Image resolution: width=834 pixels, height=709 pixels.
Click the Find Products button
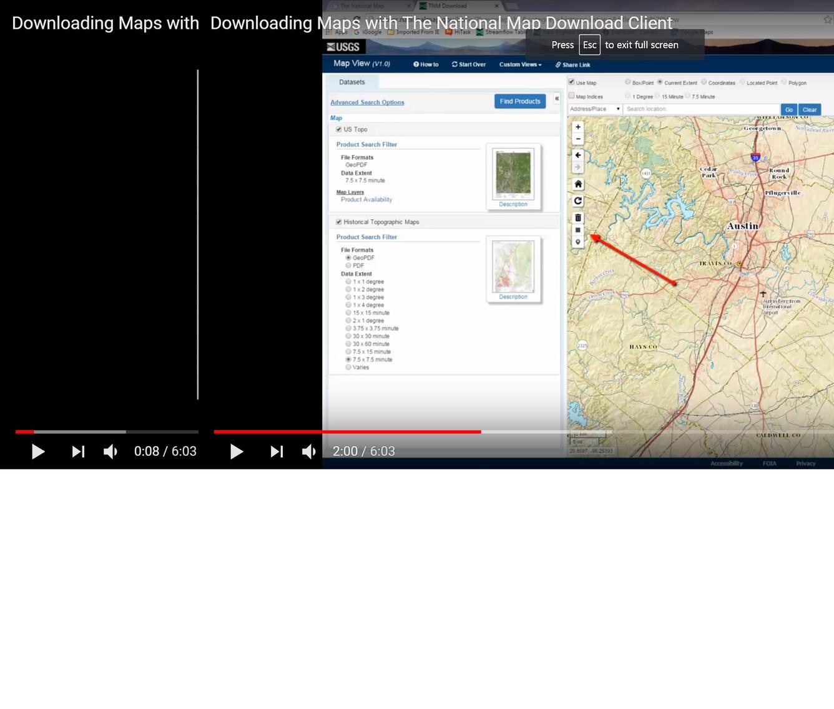tap(519, 101)
